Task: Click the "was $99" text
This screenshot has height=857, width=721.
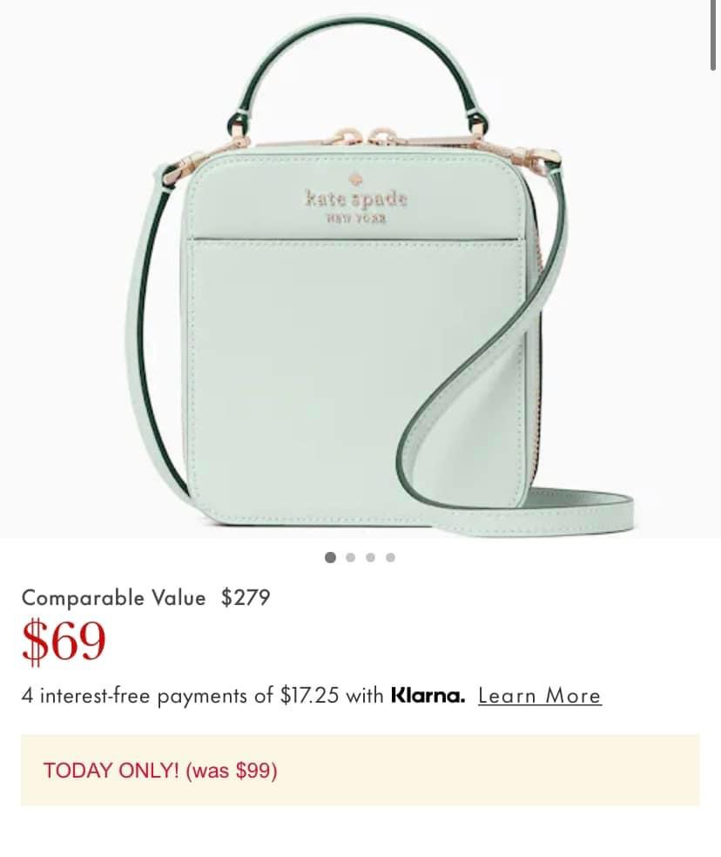Action: coord(232,771)
